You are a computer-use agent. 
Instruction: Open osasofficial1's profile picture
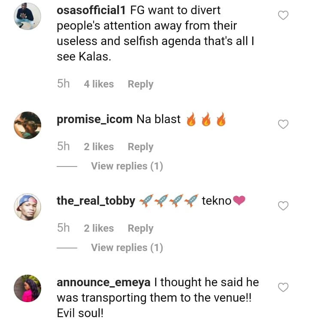[x=27, y=17]
